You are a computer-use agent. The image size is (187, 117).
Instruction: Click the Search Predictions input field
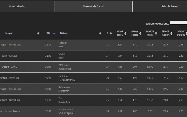179,23
